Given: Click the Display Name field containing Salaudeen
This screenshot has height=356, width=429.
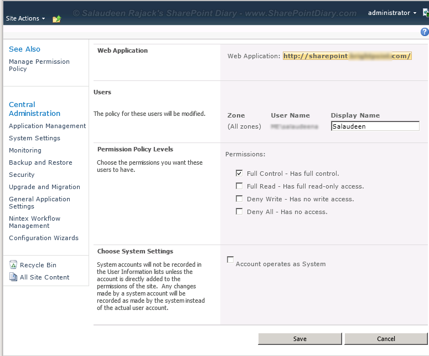Looking at the screenshot, I should pos(375,126).
